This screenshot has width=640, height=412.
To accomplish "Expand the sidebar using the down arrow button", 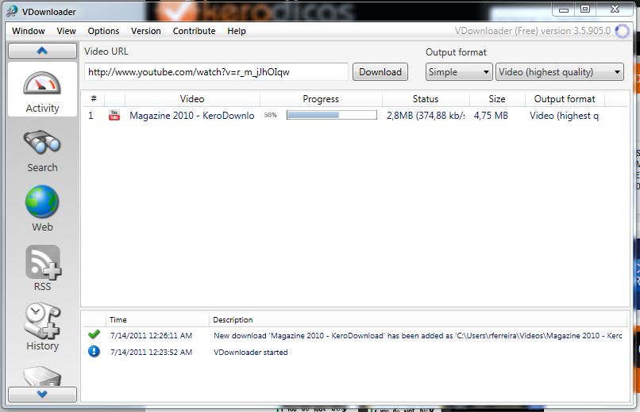I will tap(42, 394).
